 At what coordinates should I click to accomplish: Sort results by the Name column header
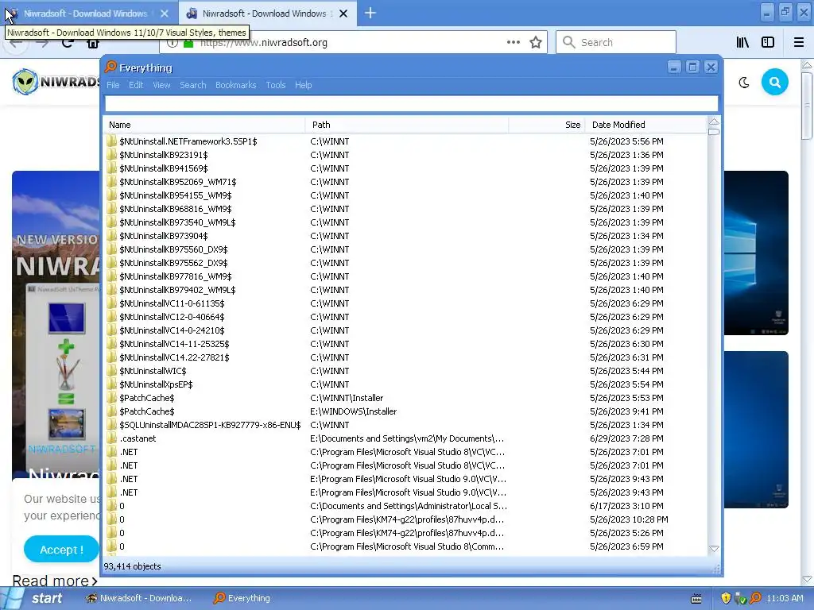tap(204, 125)
